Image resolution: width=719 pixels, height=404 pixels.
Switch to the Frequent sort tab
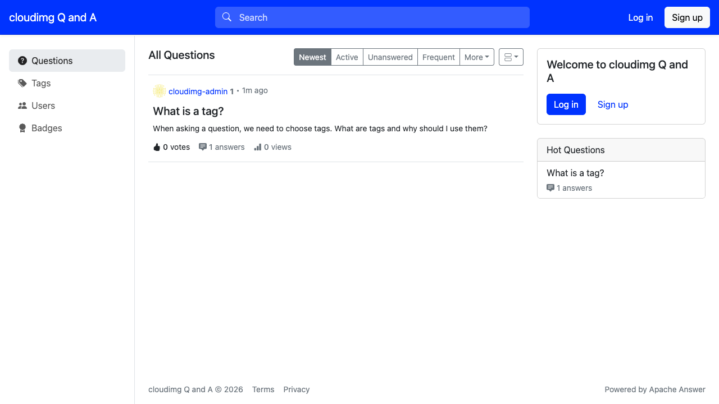[x=439, y=57]
